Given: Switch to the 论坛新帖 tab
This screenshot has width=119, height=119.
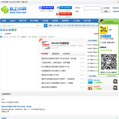Looking at the screenshot, I should (45, 54).
